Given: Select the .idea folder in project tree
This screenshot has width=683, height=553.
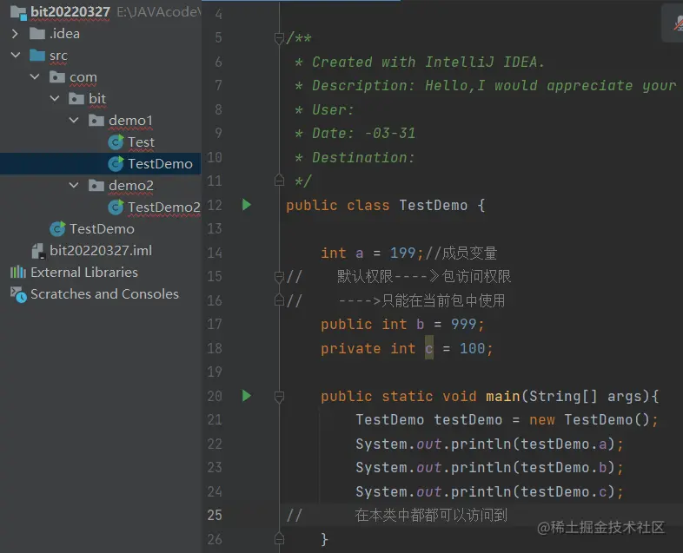Looking at the screenshot, I should click(64, 34).
